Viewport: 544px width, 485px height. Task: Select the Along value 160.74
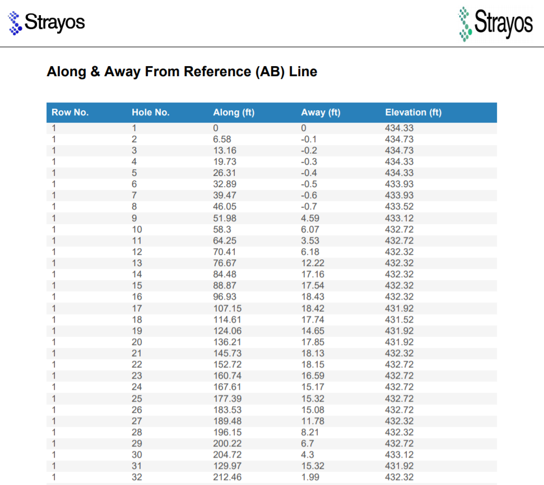[227, 376]
